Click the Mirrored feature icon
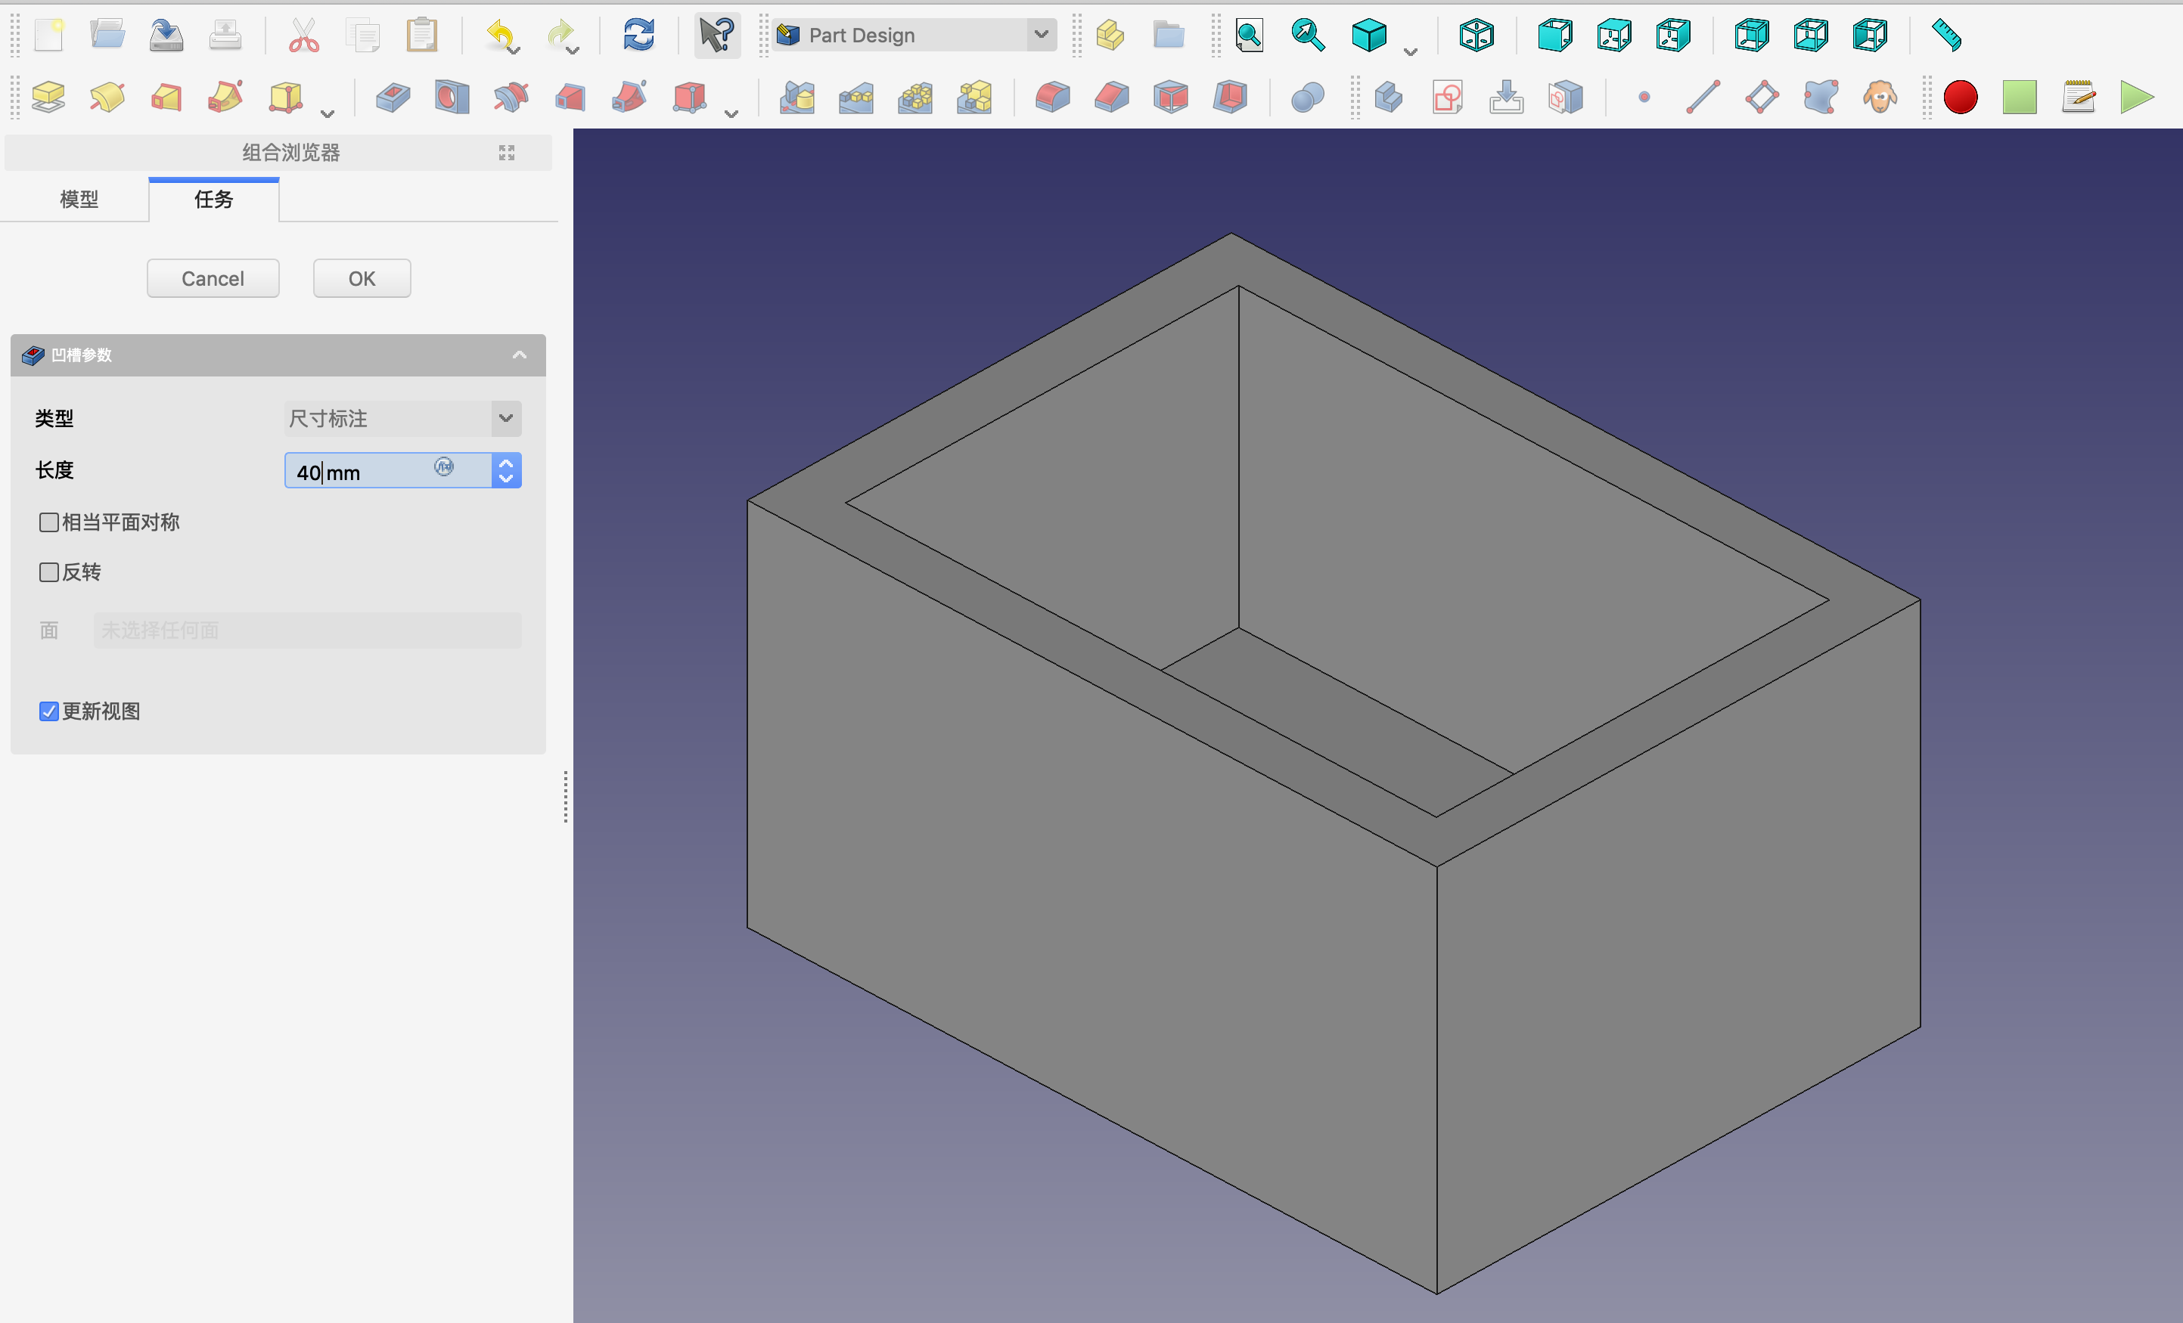 797,98
